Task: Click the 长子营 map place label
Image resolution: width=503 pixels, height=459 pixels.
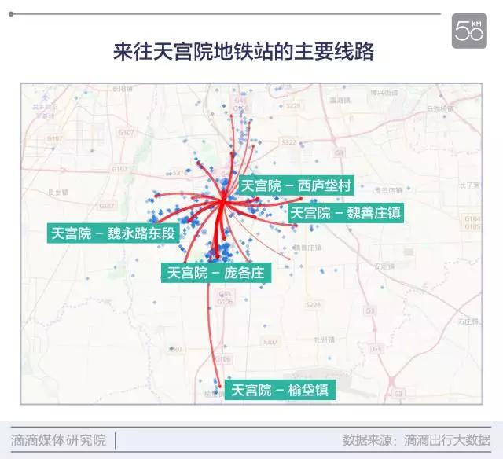Action: 470,185
